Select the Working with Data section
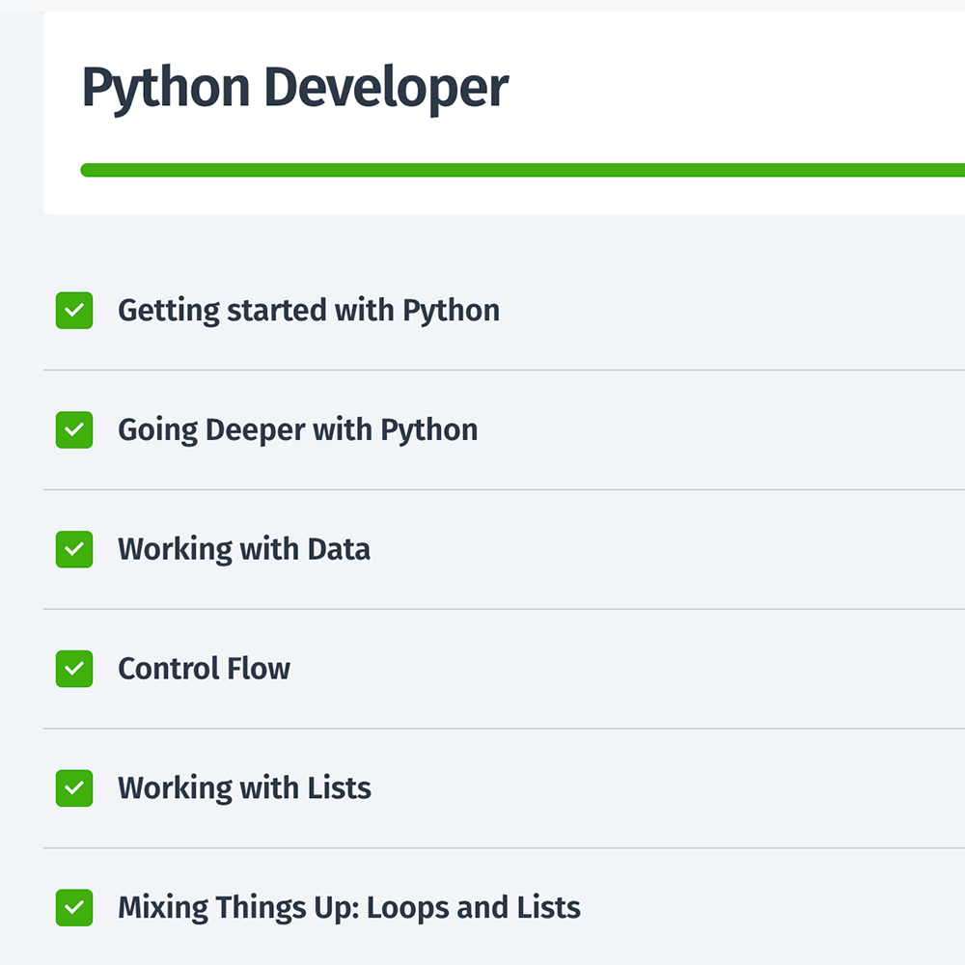This screenshot has height=965, width=965. 244,550
